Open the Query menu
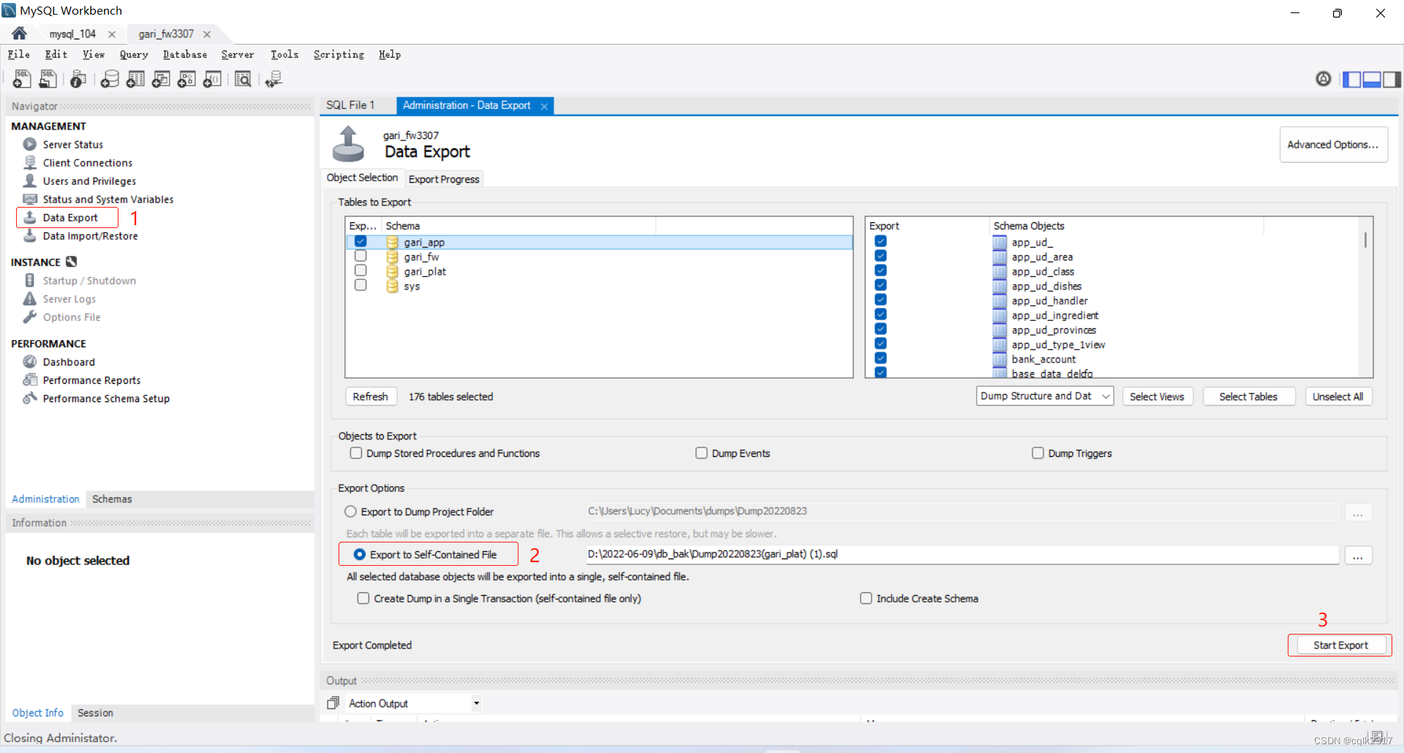Image resolution: width=1404 pixels, height=753 pixels. [x=134, y=54]
